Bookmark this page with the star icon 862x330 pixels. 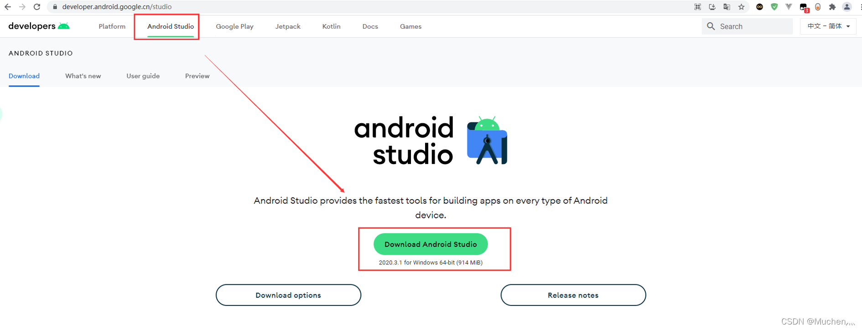click(x=742, y=7)
